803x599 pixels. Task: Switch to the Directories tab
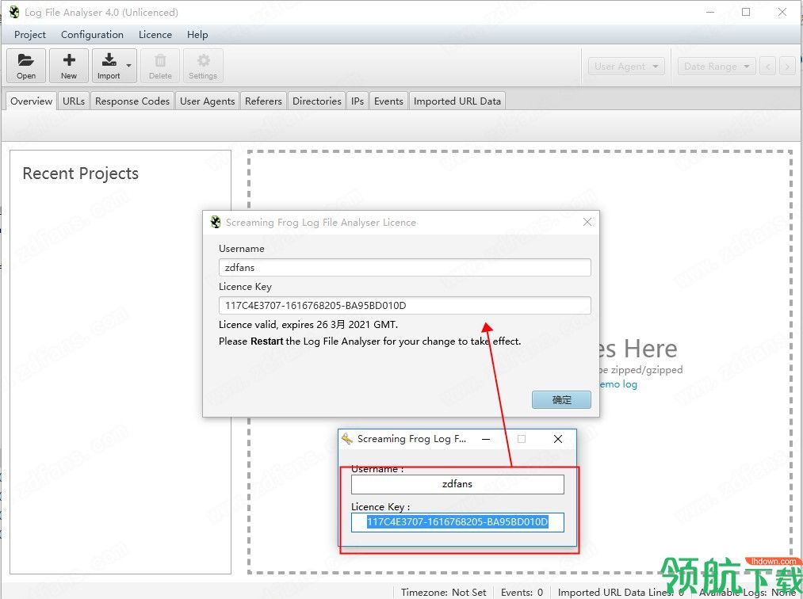tap(317, 101)
